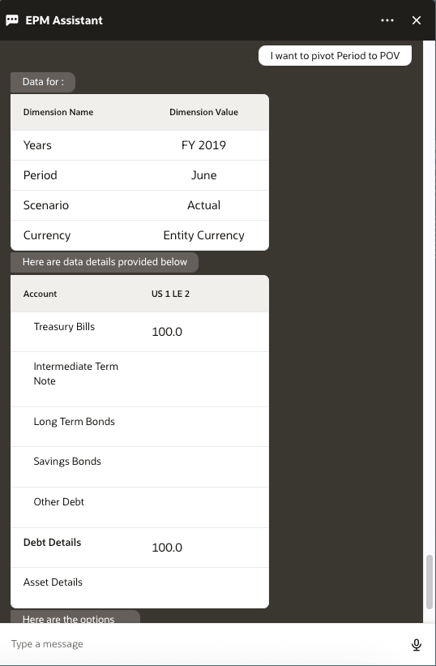Select the Treasury Bills row

click(x=139, y=332)
